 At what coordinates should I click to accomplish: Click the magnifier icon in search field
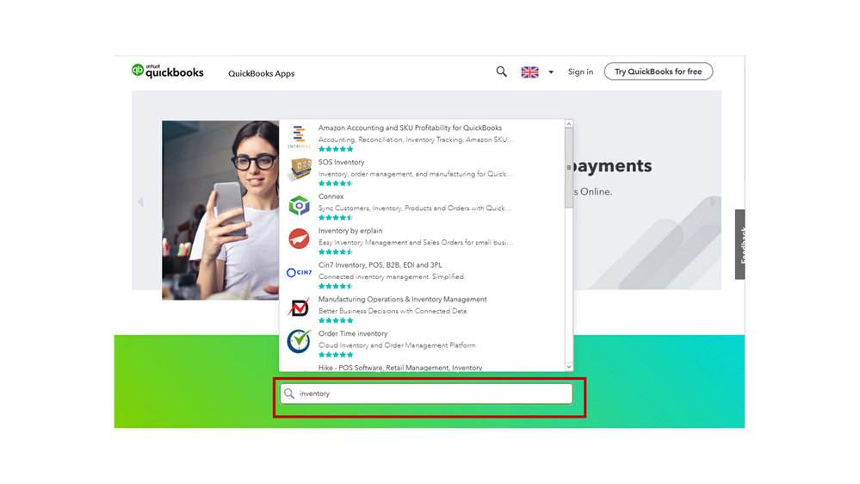tap(289, 394)
